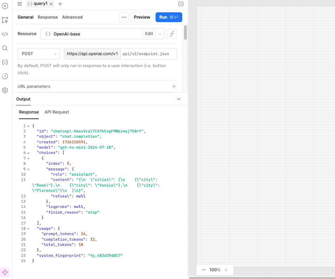The image size is (335, 279).
Task: Open the code panel icon in sidebar
Action: click(x=5, y=34)
